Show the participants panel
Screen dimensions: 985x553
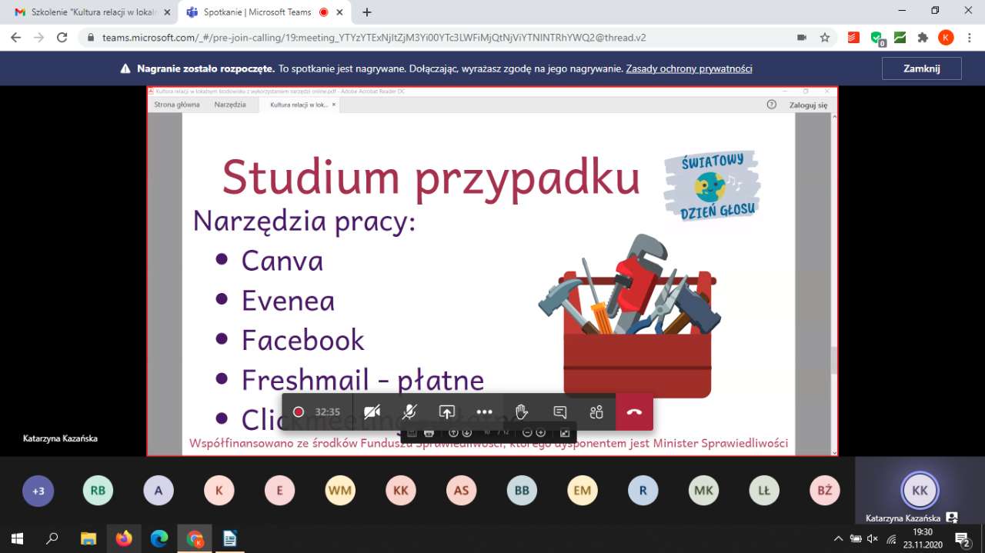click(596, 412)
